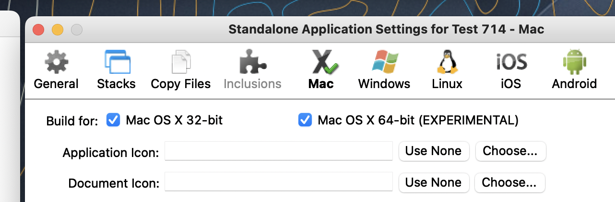
Task: Uncheck Mac OS X 32-bit build
Action: pos(113,120)
